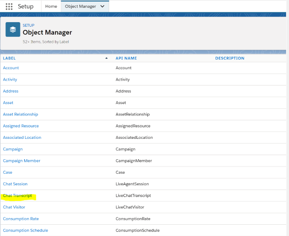Sort by the API Name column header
This screenshot has width=289, height=236.
pyautogui.click(x=126, y=58)
